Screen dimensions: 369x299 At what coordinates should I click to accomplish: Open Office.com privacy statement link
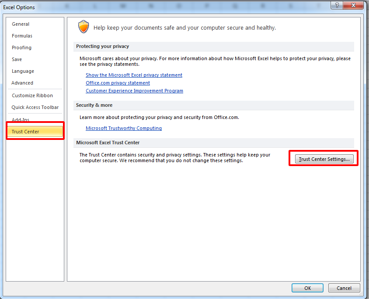pos(118,83)
